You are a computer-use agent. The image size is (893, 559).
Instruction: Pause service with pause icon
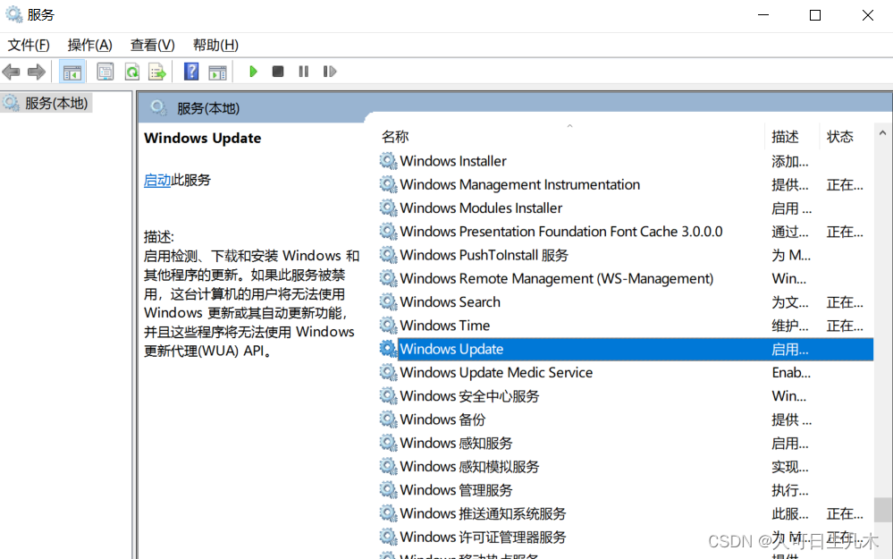pyautogui.click(x=304, y=72)
